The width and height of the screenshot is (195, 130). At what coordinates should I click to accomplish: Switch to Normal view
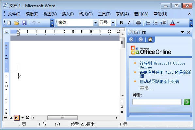pyautogui.click(x=6, y=118)
